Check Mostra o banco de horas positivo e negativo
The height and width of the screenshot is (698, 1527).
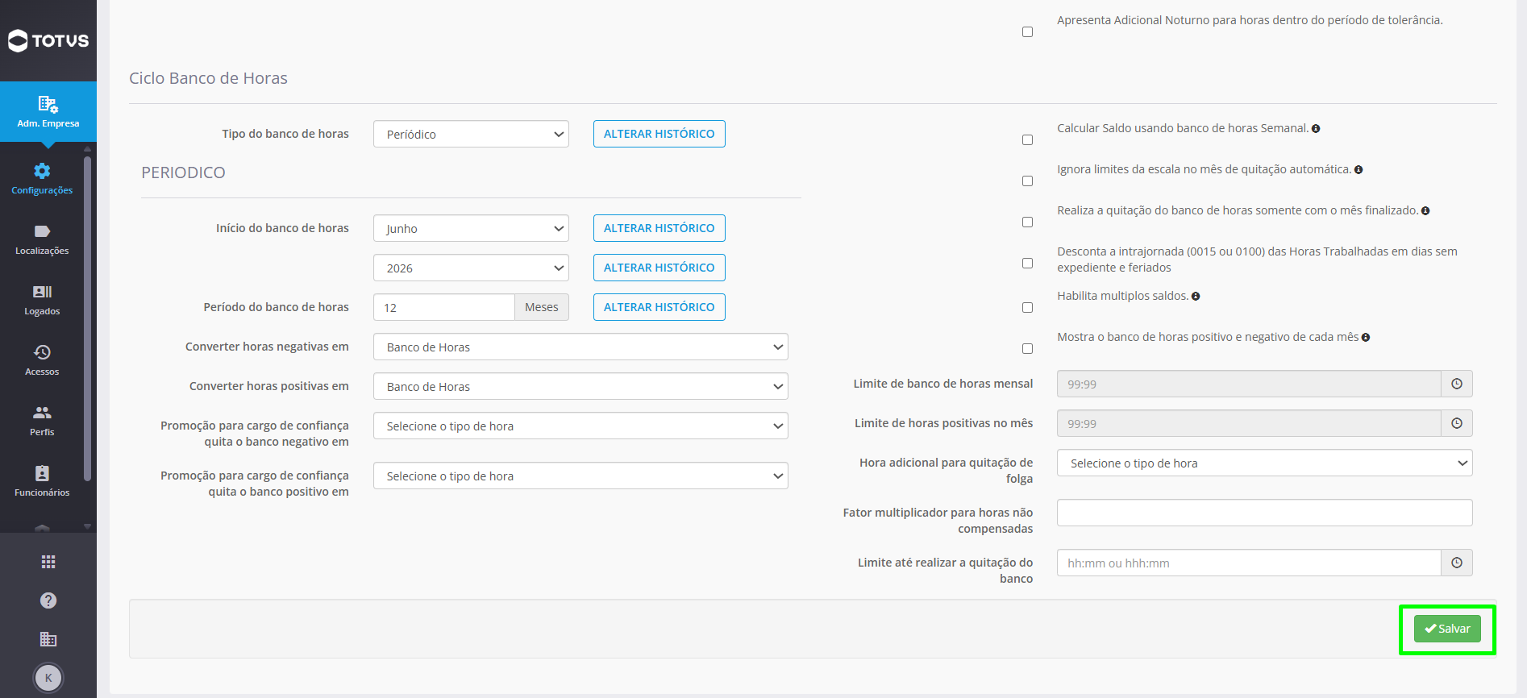click(x=1027, y=349)
